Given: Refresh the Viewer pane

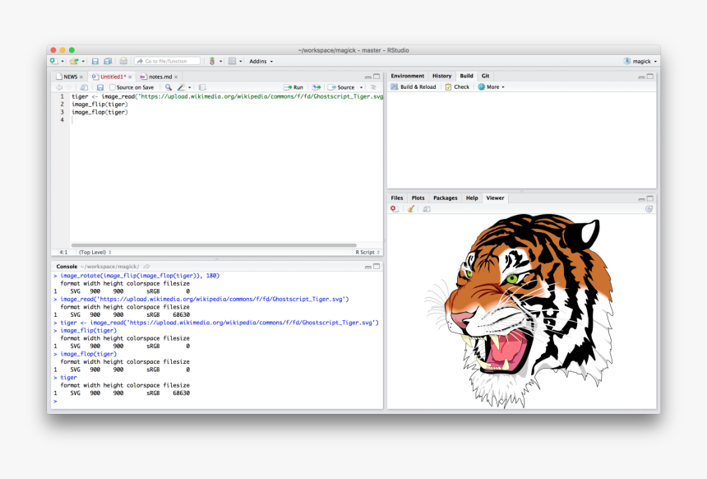Looking at the screenshot, I should (649, 209).
